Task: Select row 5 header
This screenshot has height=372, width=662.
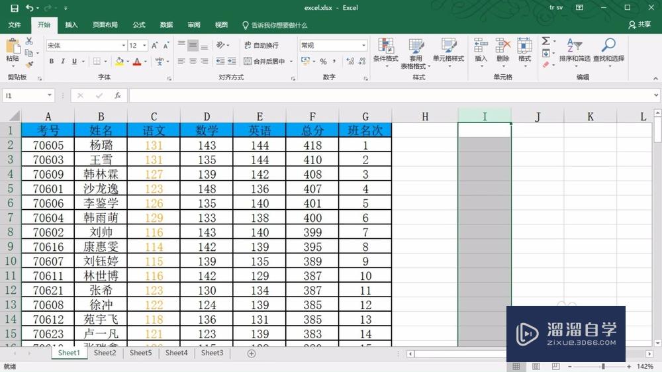Action: pyautogui.click(x=11, y=189)
